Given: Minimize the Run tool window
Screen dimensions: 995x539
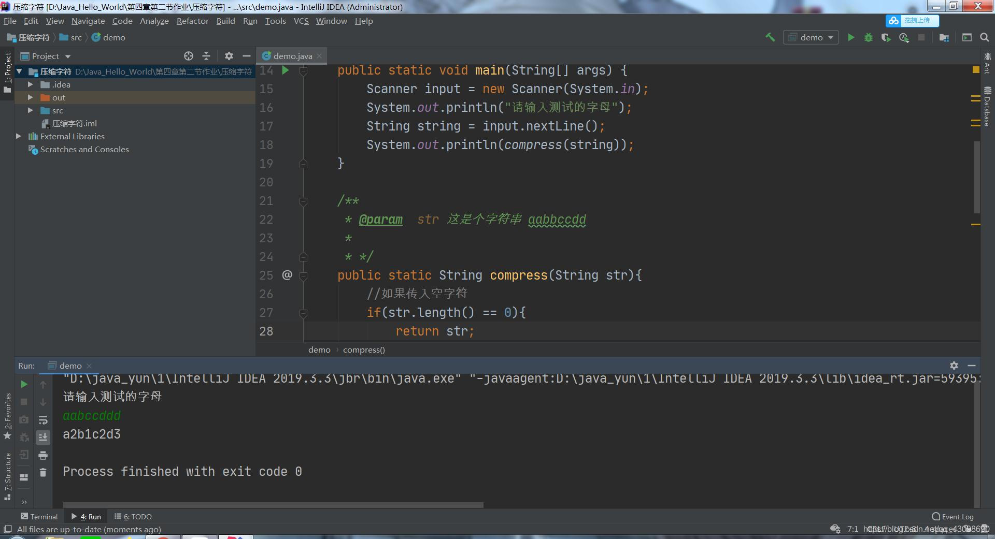Looking at the screenshot, I should [x=972, y=365].
